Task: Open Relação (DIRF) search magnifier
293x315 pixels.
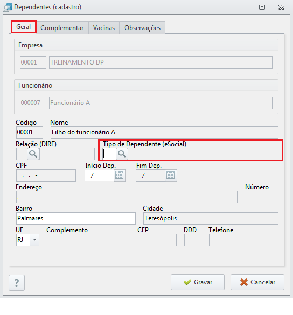Action: tap(33, 154)
